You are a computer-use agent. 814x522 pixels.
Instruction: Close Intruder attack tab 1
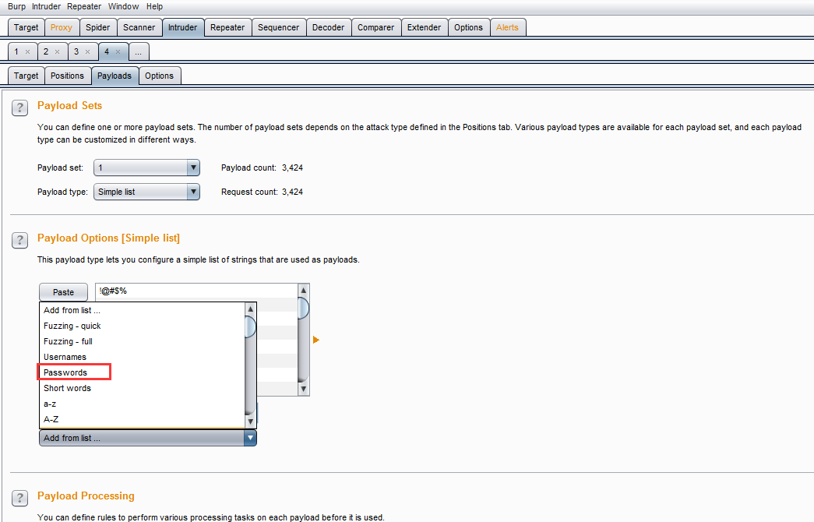tap(27, 52)
